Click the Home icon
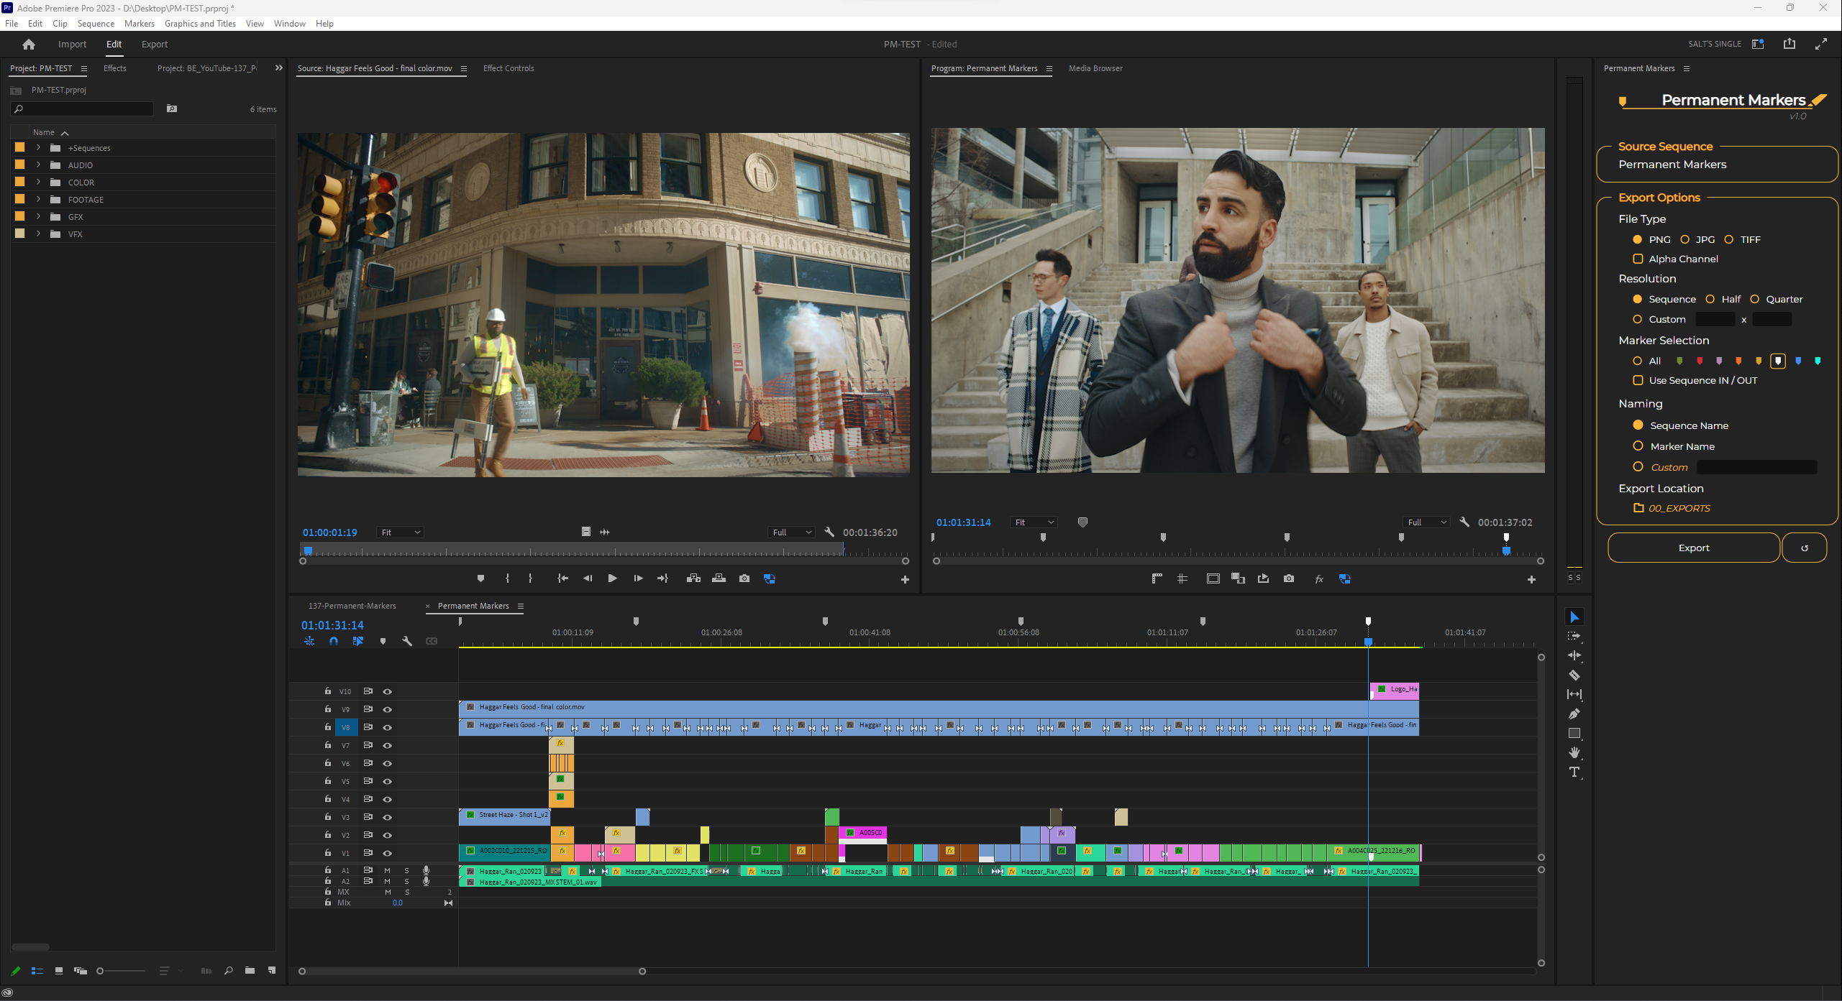Image resolution: width=1842 pixels, height=1001 pixels. (x=29, y=45)
